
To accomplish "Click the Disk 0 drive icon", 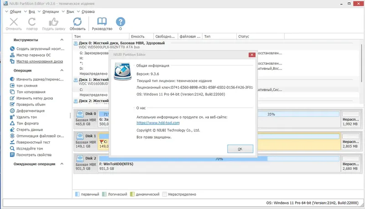I will [80, 114].
